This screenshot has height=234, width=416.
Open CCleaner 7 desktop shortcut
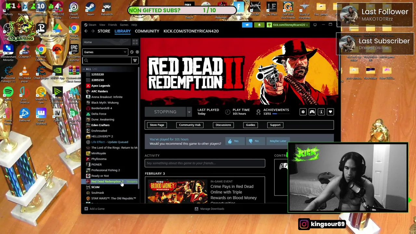point(24,52)
